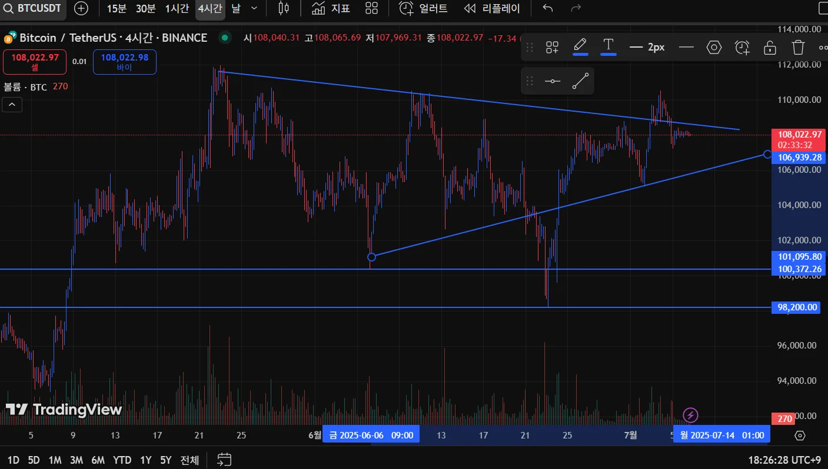This screenshot has height=469, width=828.
Task: Open the 지표 indicators dialog
Action: [x=331, y=8]
